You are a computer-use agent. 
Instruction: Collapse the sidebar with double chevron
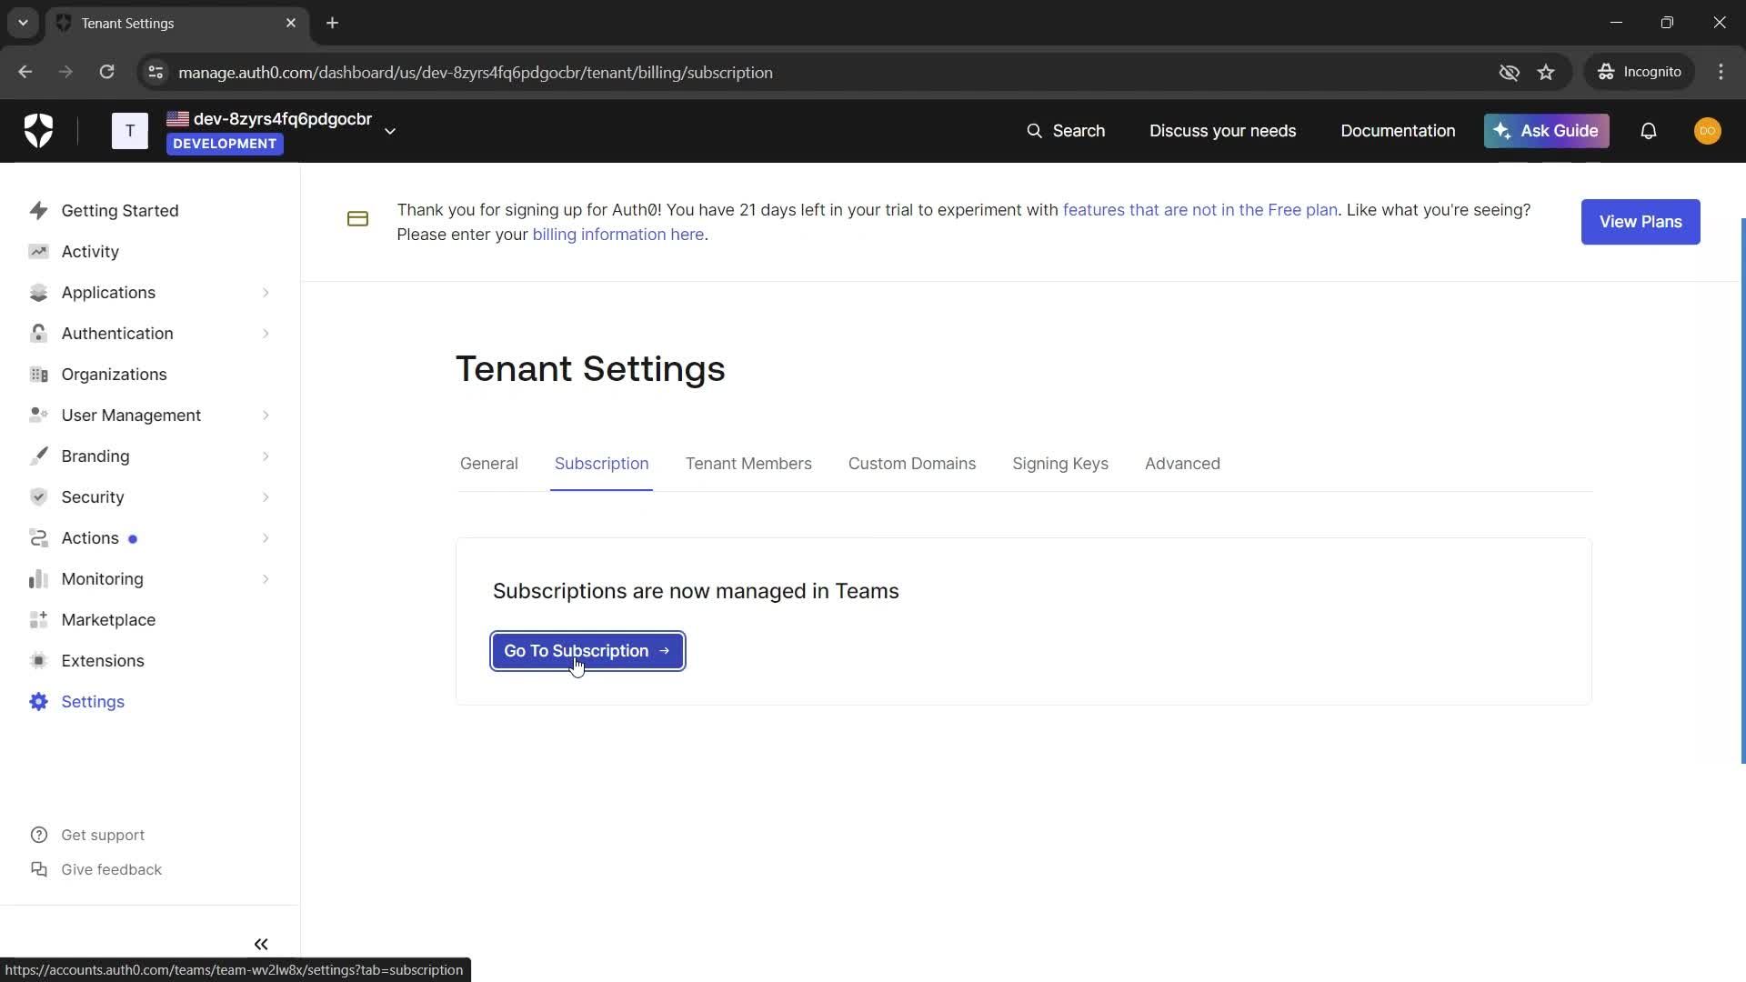click(261, 944)
